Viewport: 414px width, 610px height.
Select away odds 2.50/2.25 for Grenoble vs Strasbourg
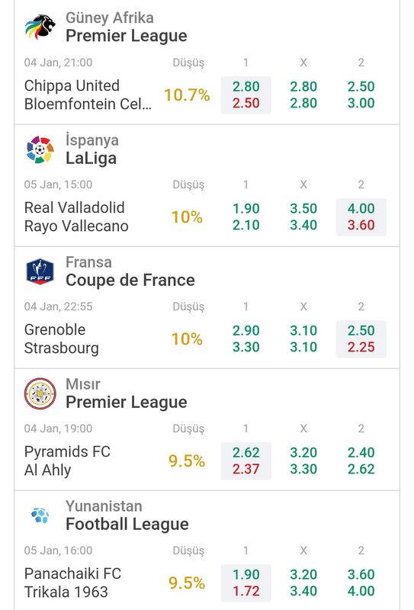coord(361,339)
